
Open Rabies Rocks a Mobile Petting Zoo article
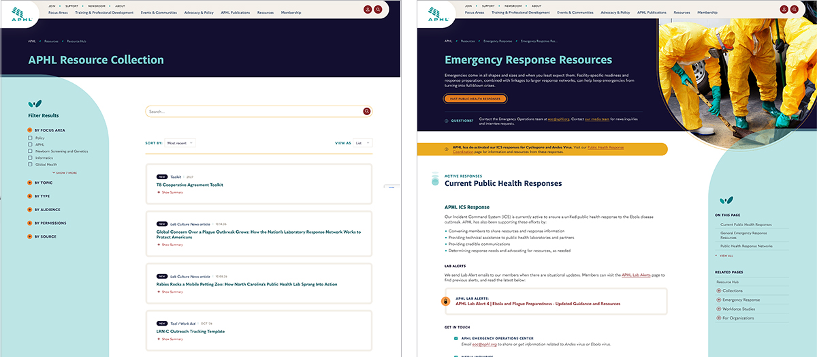[x=246, y=283]
